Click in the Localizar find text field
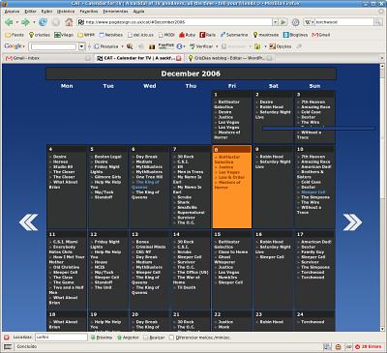The height and width of the screenshot is (353, 387). (61, 338)
